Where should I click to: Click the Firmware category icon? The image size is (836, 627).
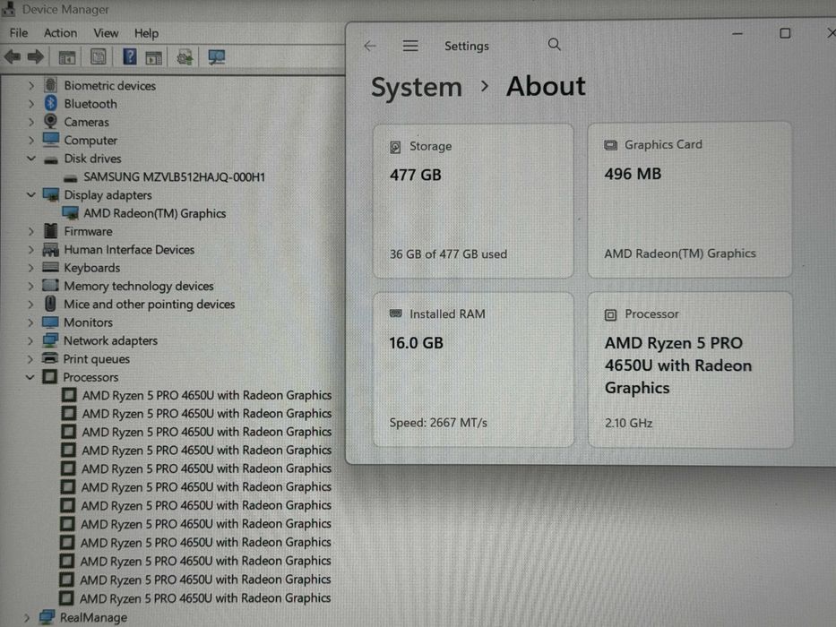tap(50, 231)
